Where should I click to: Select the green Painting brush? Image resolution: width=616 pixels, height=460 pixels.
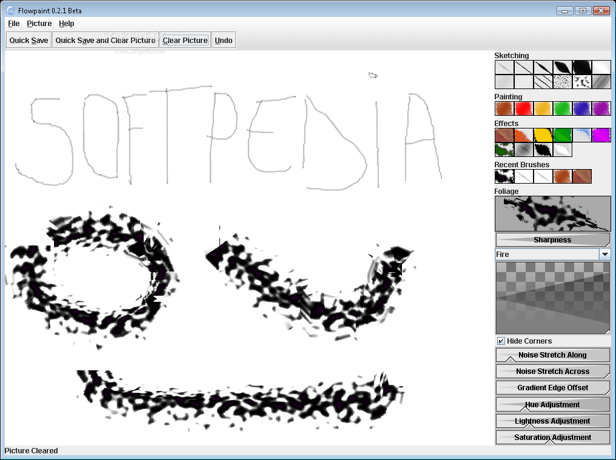point(563,108)
